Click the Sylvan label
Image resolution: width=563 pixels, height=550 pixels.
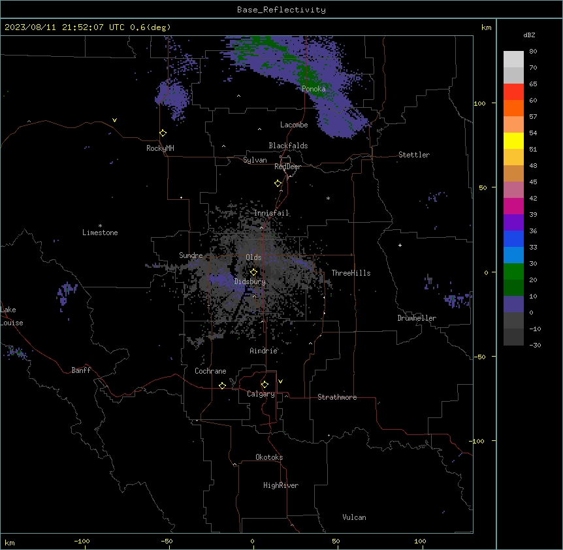(255, 160)
